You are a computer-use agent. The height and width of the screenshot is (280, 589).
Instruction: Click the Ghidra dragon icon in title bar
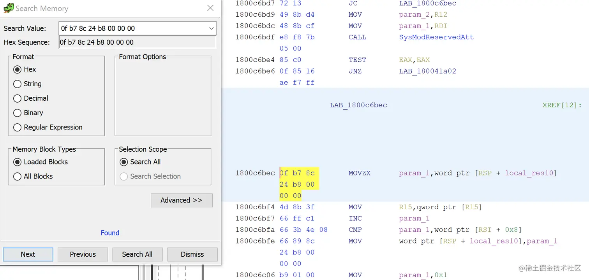[8, 8]
